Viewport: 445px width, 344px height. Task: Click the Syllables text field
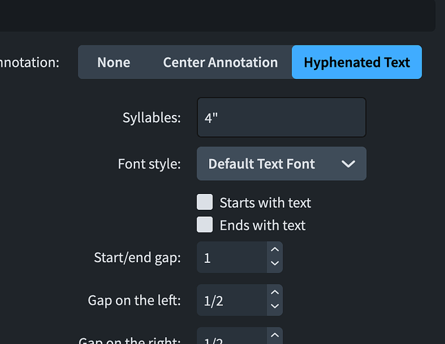click(x=281, y=118)
